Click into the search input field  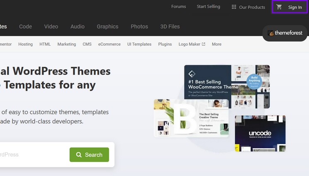34,155
